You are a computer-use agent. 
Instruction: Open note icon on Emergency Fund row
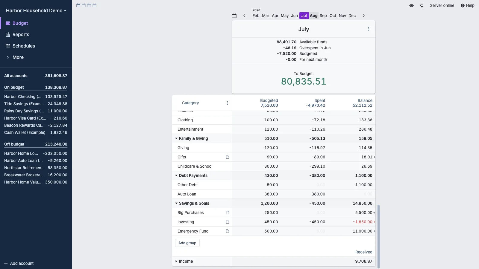(x=228, y=231)
